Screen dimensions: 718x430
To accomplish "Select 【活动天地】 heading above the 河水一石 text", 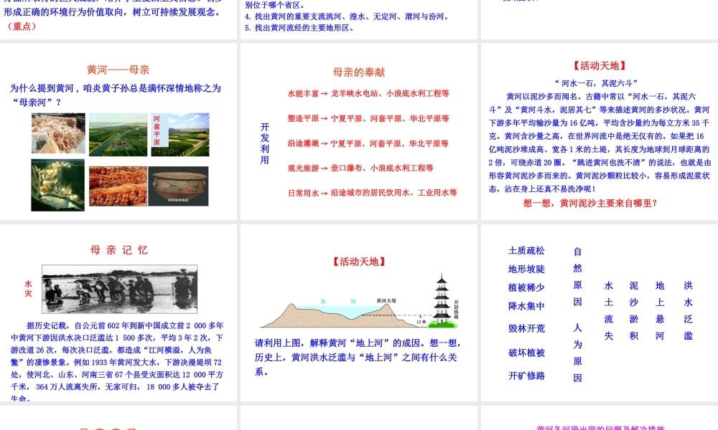I will point(600,66).
